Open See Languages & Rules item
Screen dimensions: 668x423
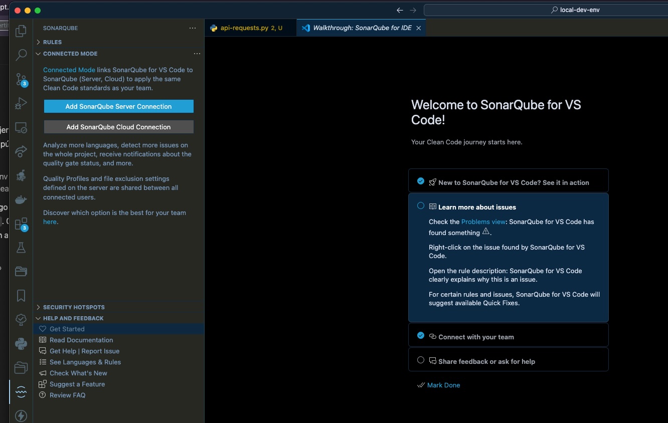coord(118,362)
